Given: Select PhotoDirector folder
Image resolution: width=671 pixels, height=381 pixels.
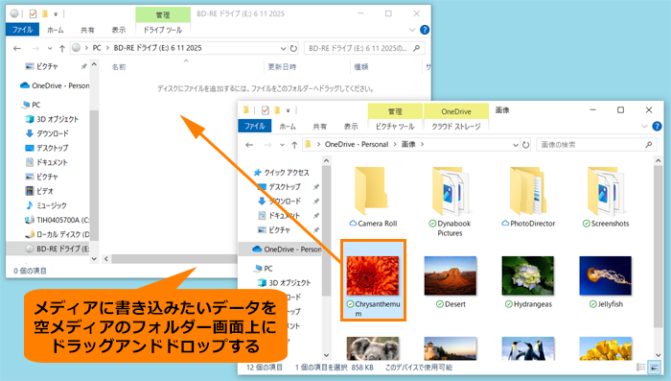Looking at the screenshot, I should pos(528,197).
